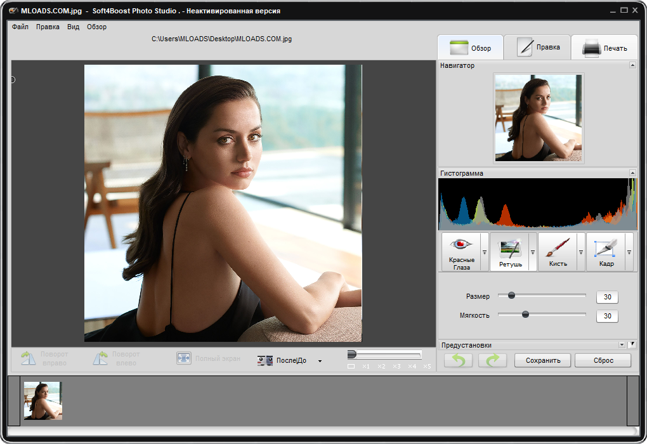Open the Ретушь tool options arrow

click(x=533, y=252)
